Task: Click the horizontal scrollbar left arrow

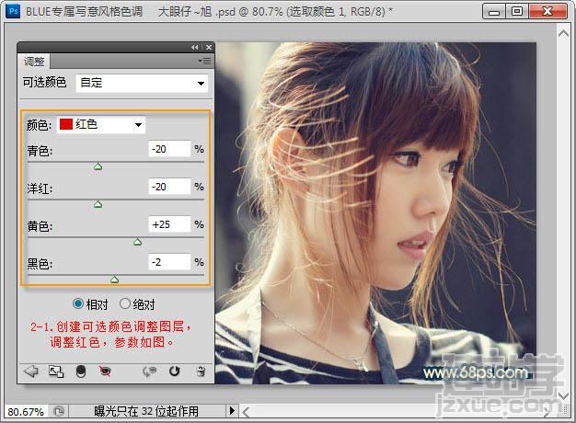Action: point(246,412)
